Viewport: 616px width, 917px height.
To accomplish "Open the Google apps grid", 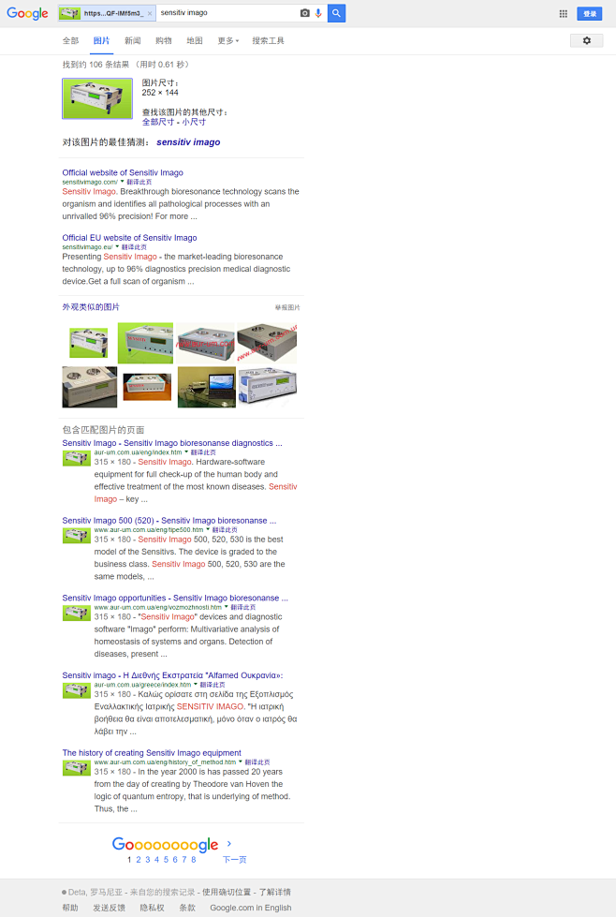I will [563, 14].
